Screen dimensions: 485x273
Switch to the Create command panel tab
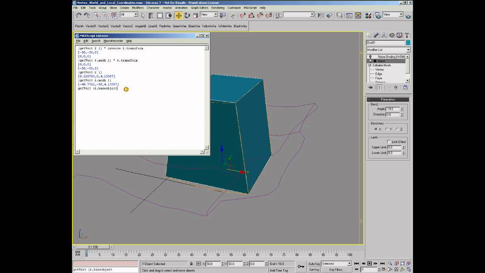369,35
